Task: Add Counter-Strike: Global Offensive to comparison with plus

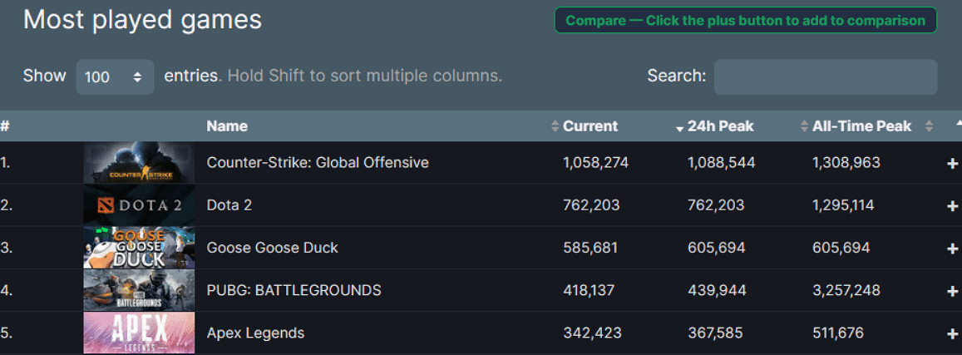Action: pos(952,164)
